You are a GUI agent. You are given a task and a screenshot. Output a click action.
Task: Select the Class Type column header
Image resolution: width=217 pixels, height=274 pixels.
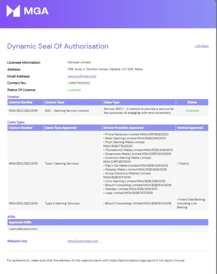click(111, 102)
